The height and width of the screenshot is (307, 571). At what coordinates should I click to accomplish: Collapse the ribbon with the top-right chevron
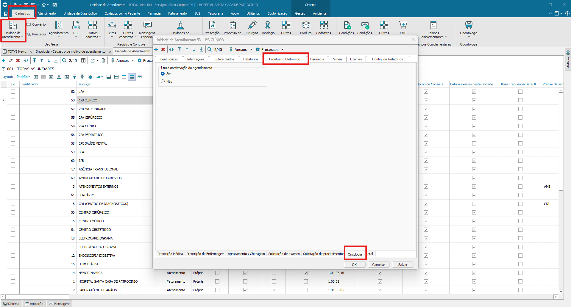pyautogui.click(x=550, y=13)
